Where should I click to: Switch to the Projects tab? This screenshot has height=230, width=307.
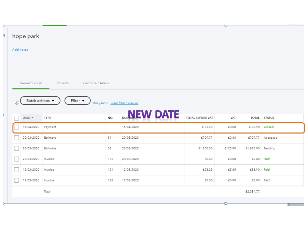click(x=62, y=83)
